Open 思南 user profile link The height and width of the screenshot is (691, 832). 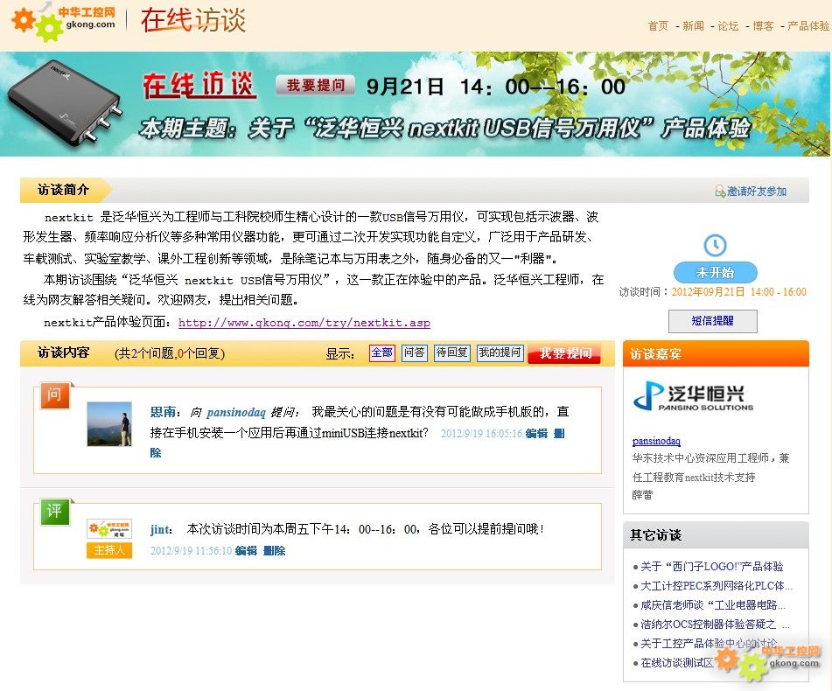click(x=163, y=412)
